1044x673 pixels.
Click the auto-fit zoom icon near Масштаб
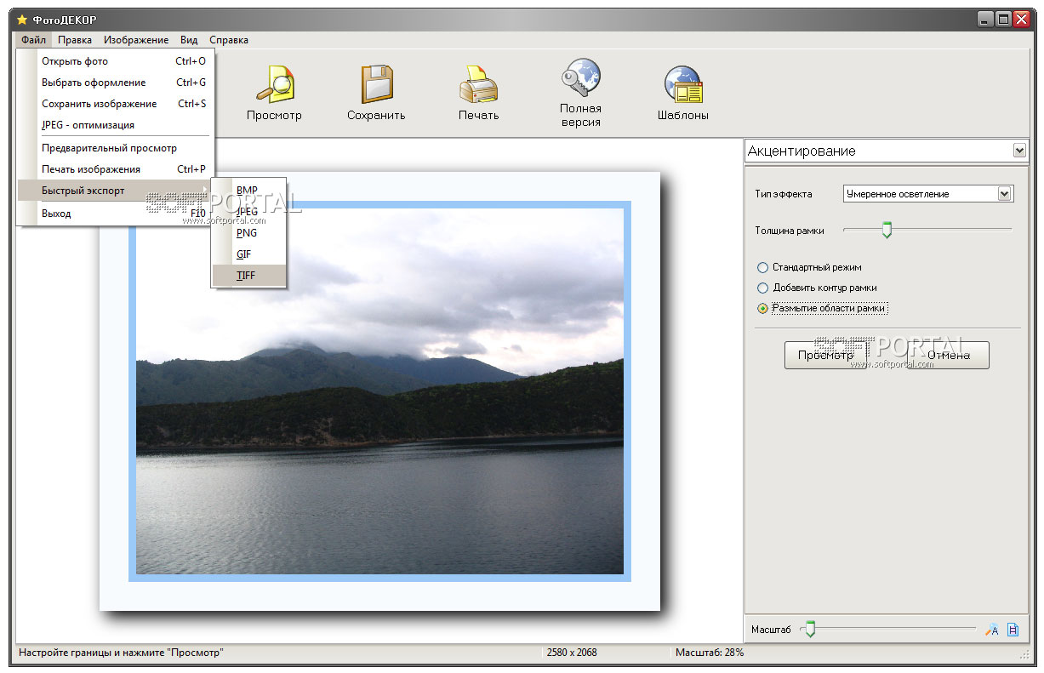pos(991,630)
